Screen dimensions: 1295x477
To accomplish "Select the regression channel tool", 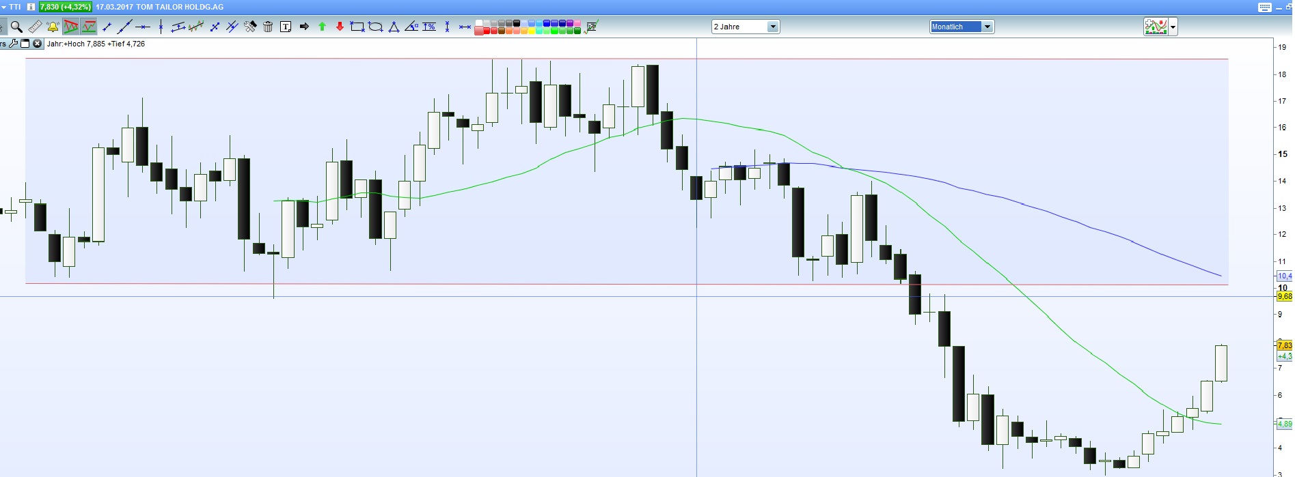I will coord(196,27).
